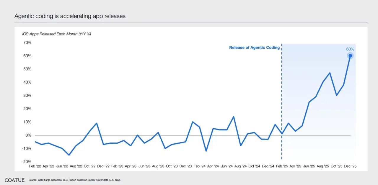378x185 pixels.
Task: Click the highlighted Dec '25 data point dot
Action: (x=350, y=56)
